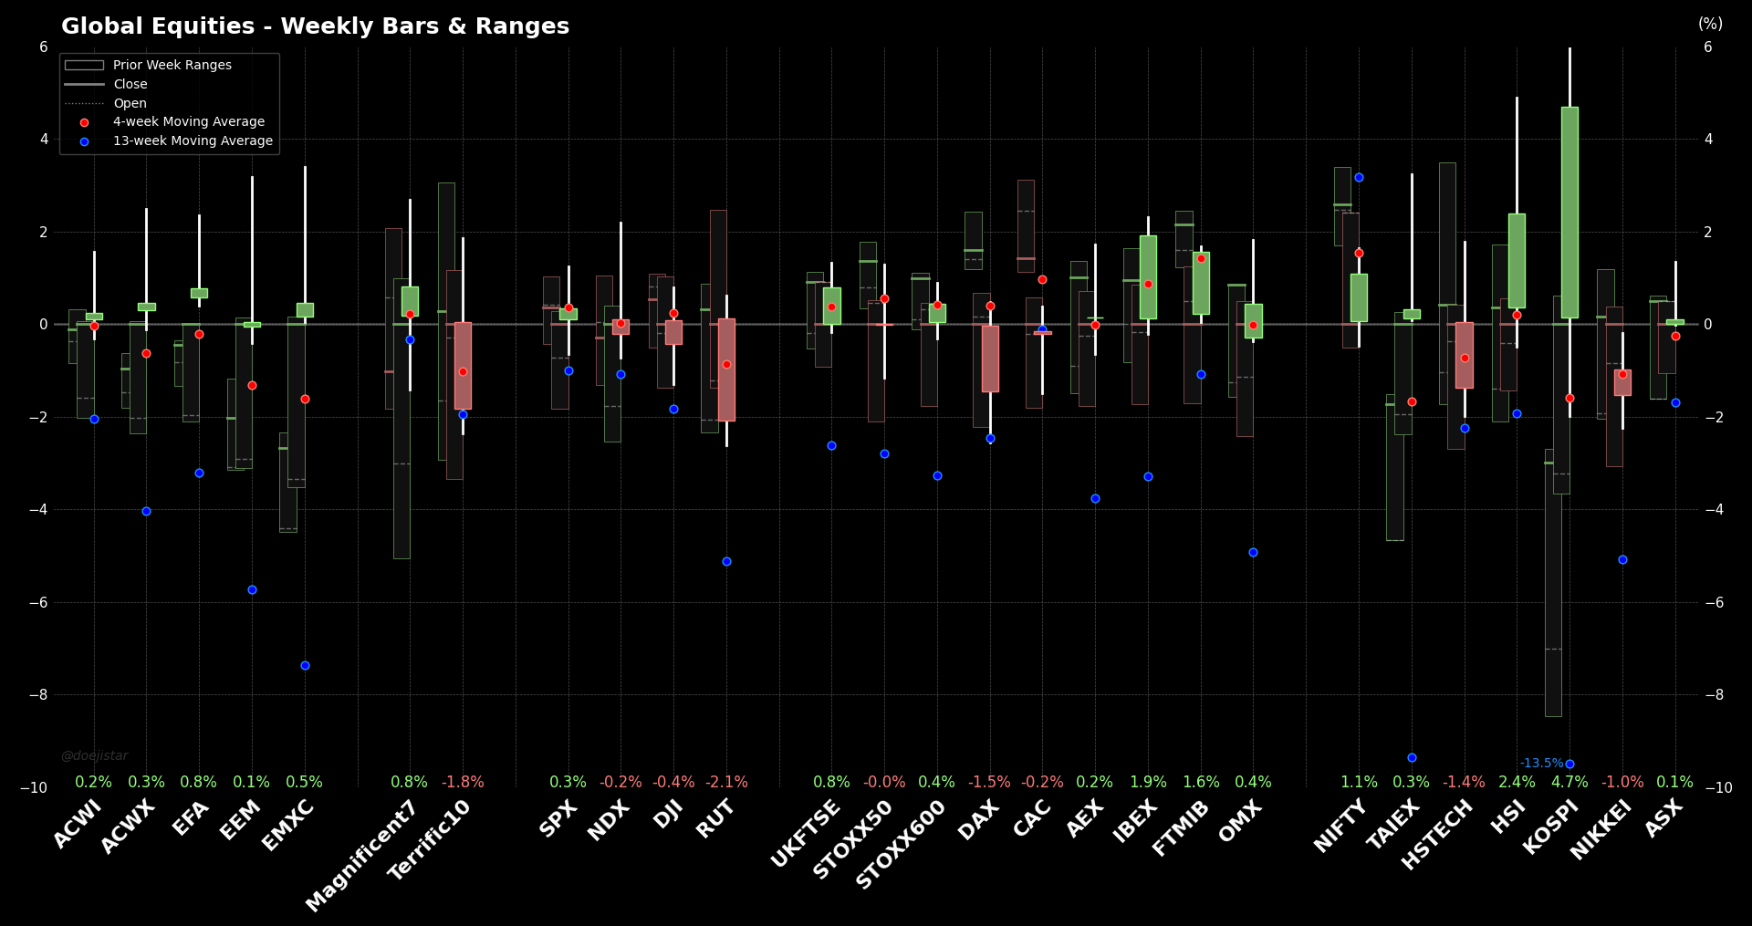Click the RUT -2.1% weekly change value
The height and width of the screenshot is (926, 1752).
pos(726,782)
